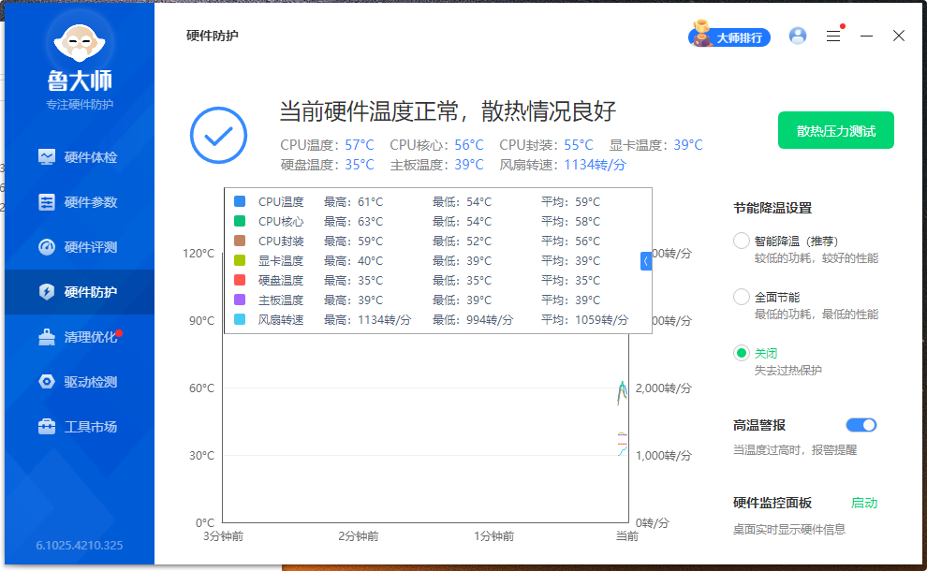Close the Lu Dashi window
Screen dimensions: 927x571
click(899, 37)
